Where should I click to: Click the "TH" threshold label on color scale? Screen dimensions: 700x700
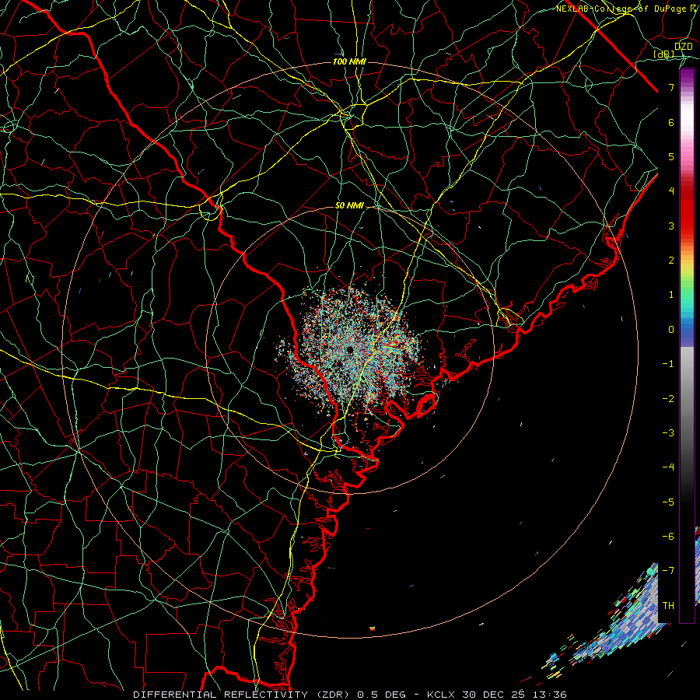668,606
